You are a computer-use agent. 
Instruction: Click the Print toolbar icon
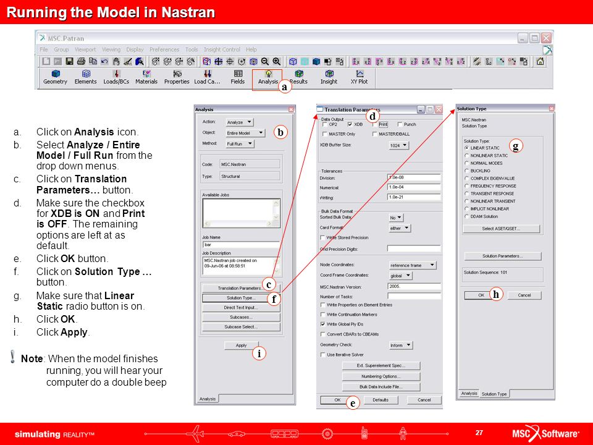81,61
